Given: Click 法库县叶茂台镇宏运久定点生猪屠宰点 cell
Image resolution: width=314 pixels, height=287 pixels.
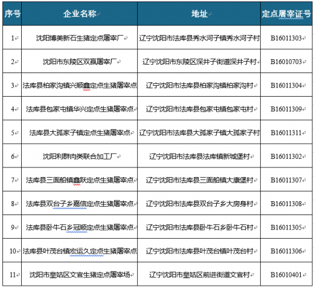Looking at the screenshot, I should [80, 251].
